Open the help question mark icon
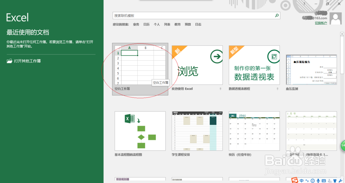 [304, 4]
